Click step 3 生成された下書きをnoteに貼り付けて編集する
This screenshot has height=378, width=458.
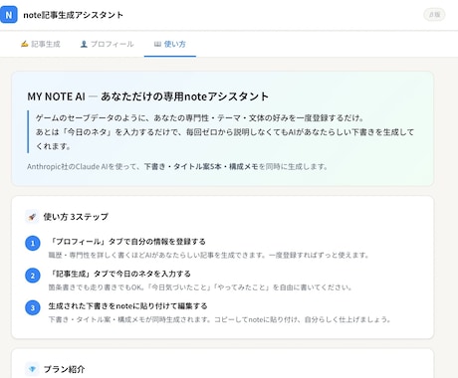click(x=127, y=306)
